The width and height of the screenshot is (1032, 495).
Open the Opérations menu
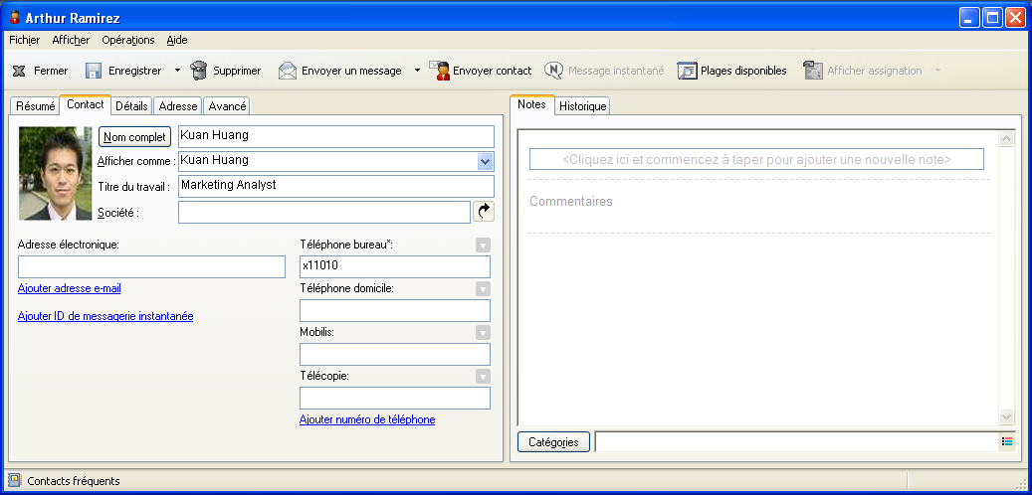(128, 40)
